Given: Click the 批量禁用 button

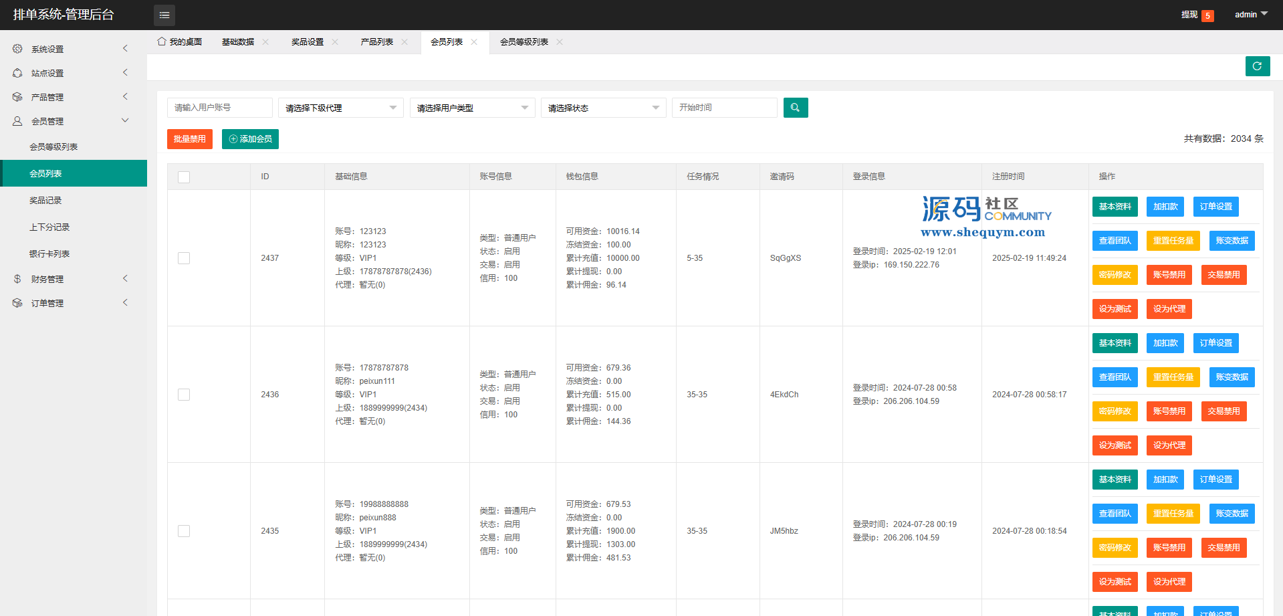Looking at the screenshot, I should coord(190,139).
